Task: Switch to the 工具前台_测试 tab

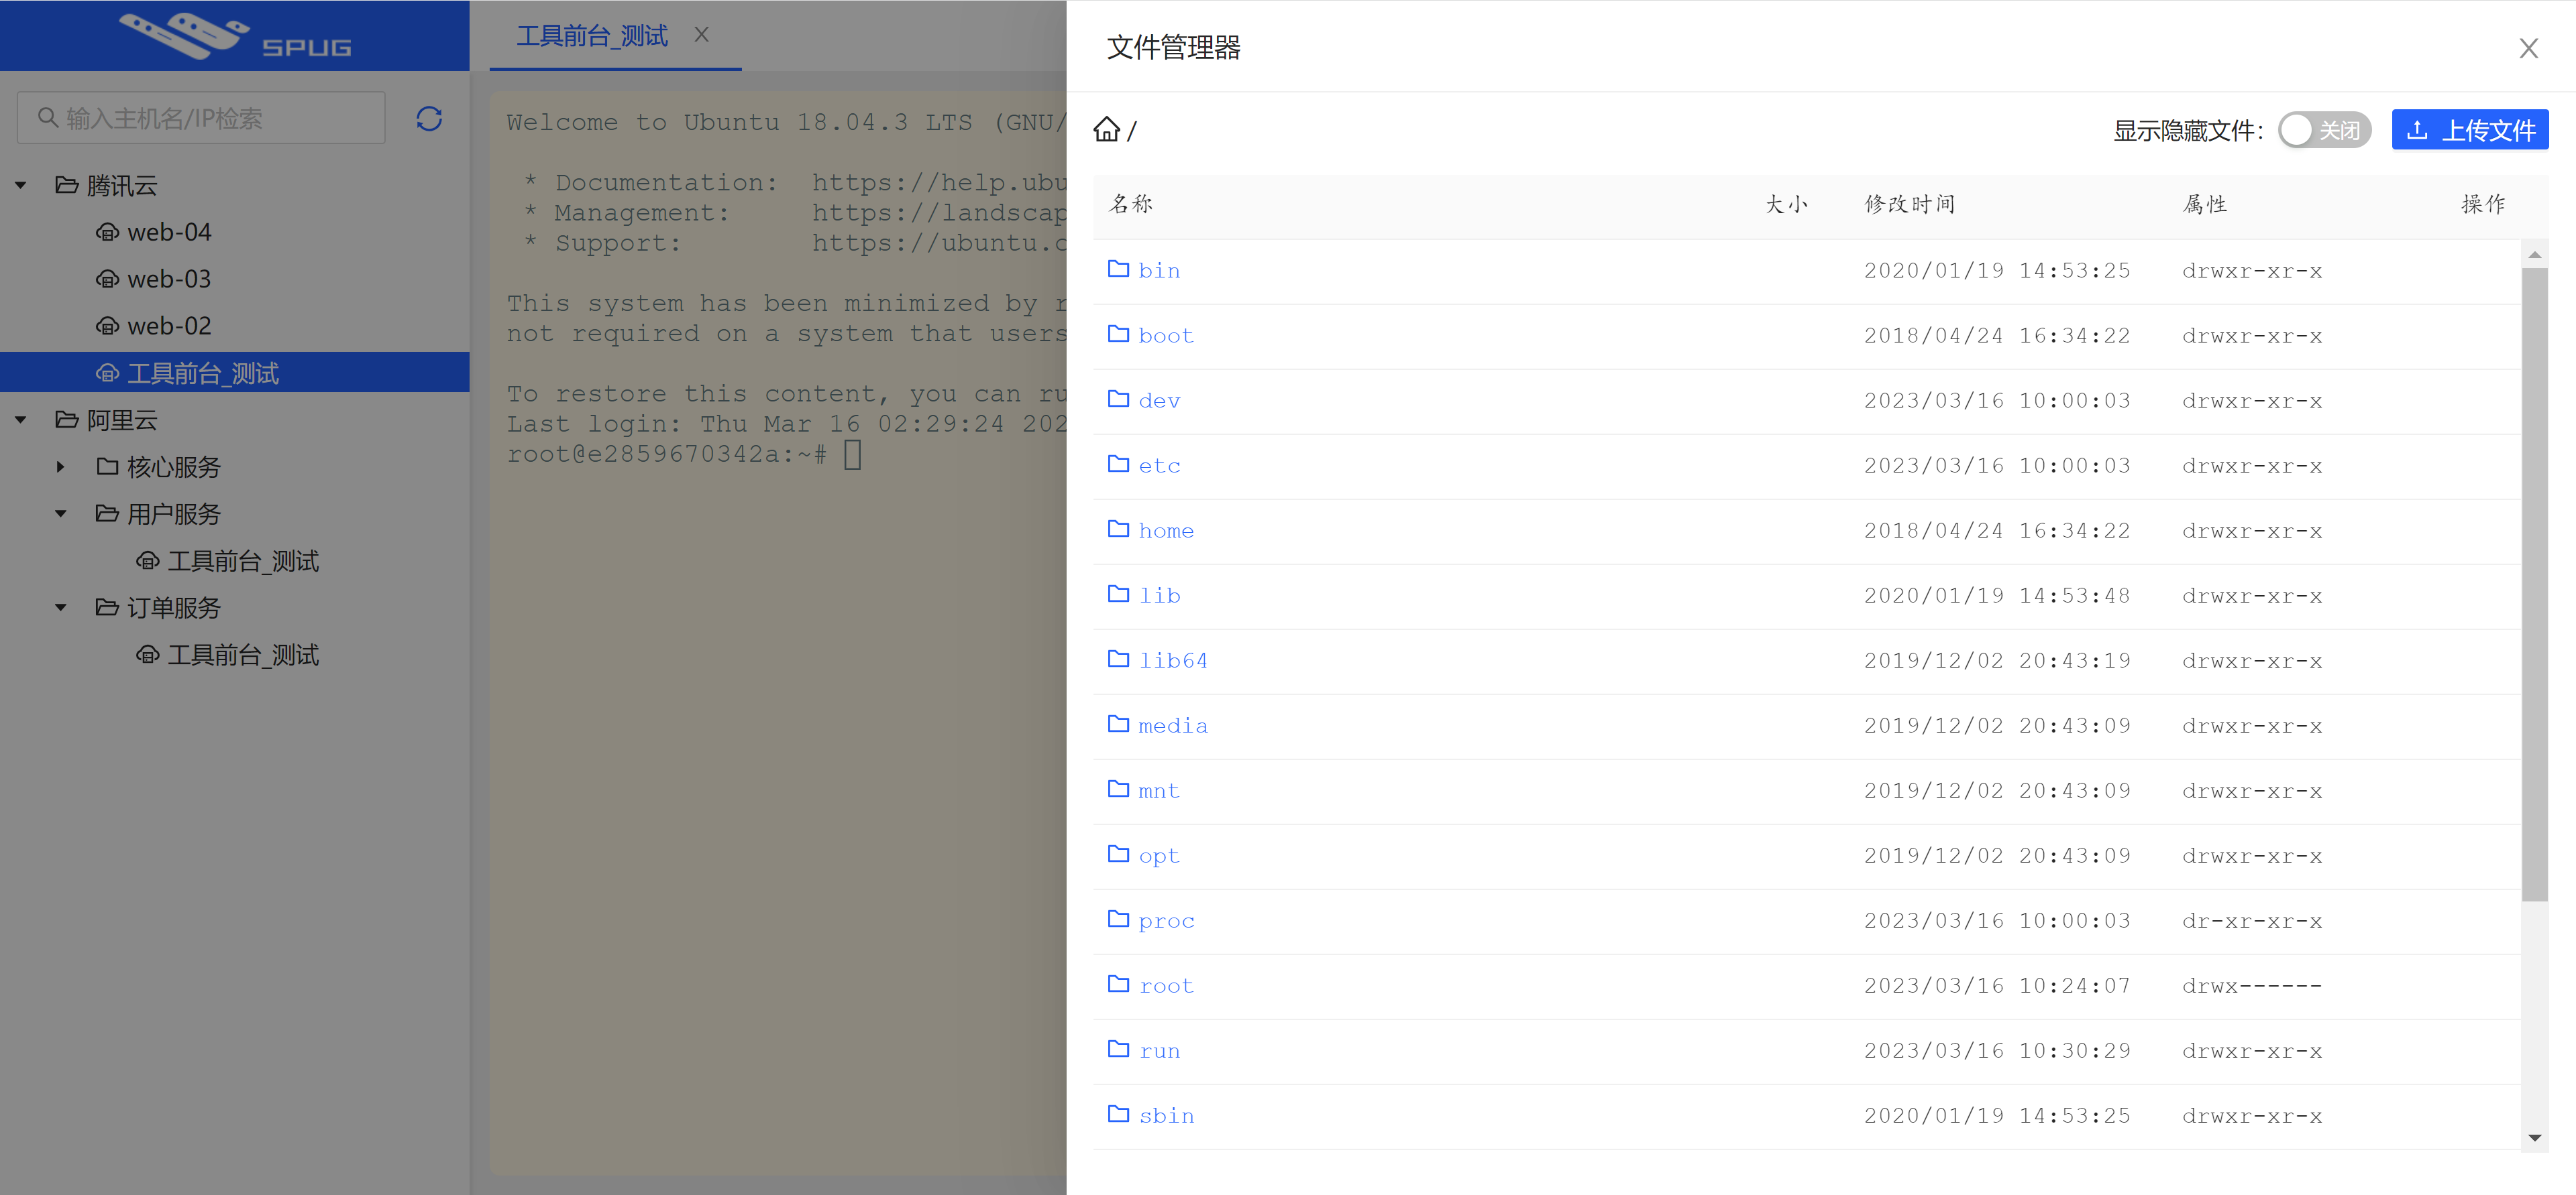Action: (x=592, y=36)
